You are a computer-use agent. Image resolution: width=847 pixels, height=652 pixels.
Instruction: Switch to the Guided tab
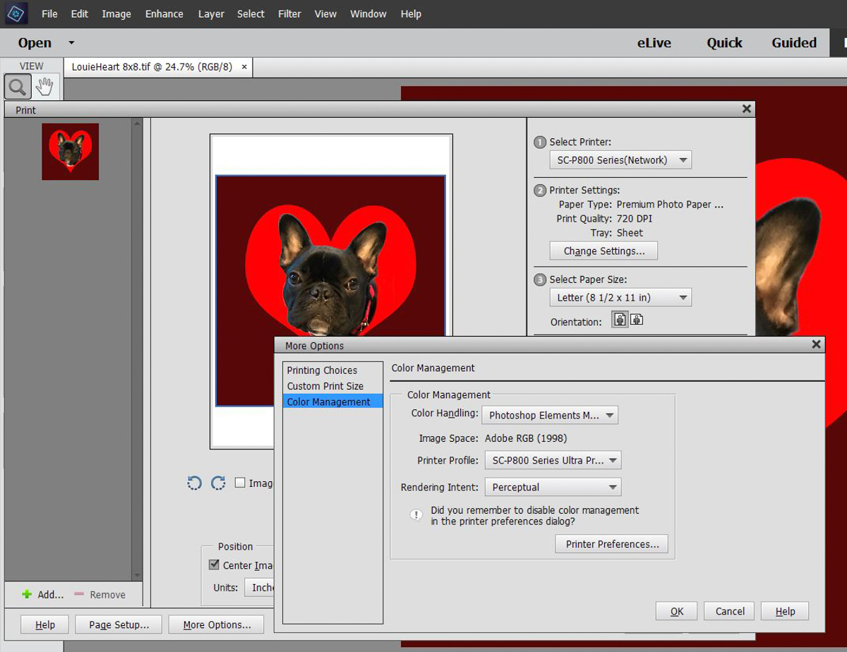tap(794, 42)
